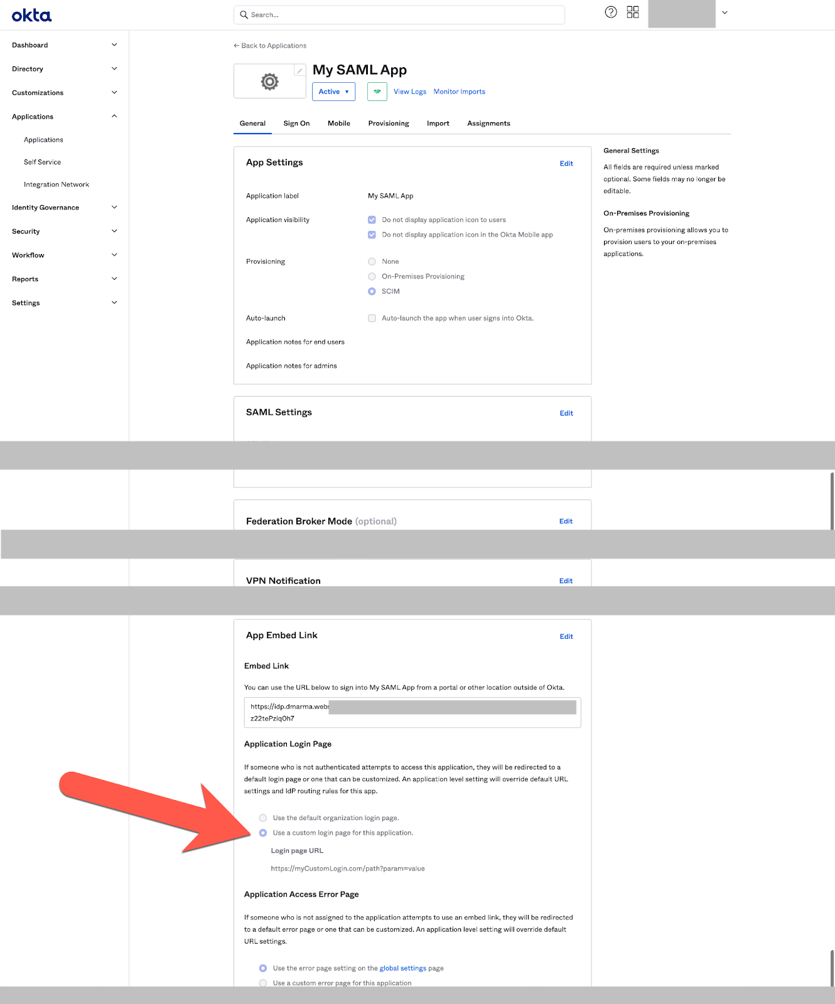This screenshot has width=835, height=1004.
Task: Open the user account dropdown chevron
Action: pos(725,13)
